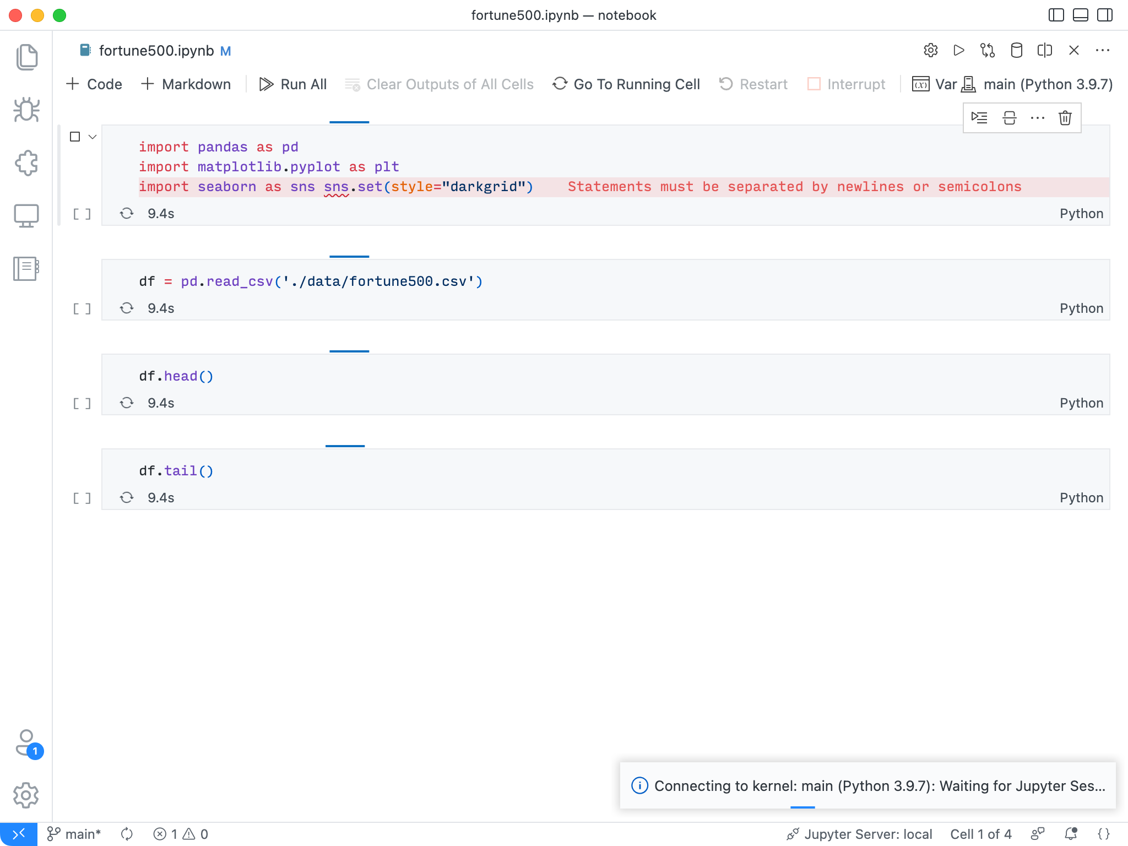Split the selected cell with the split icon

(1009, 118)
